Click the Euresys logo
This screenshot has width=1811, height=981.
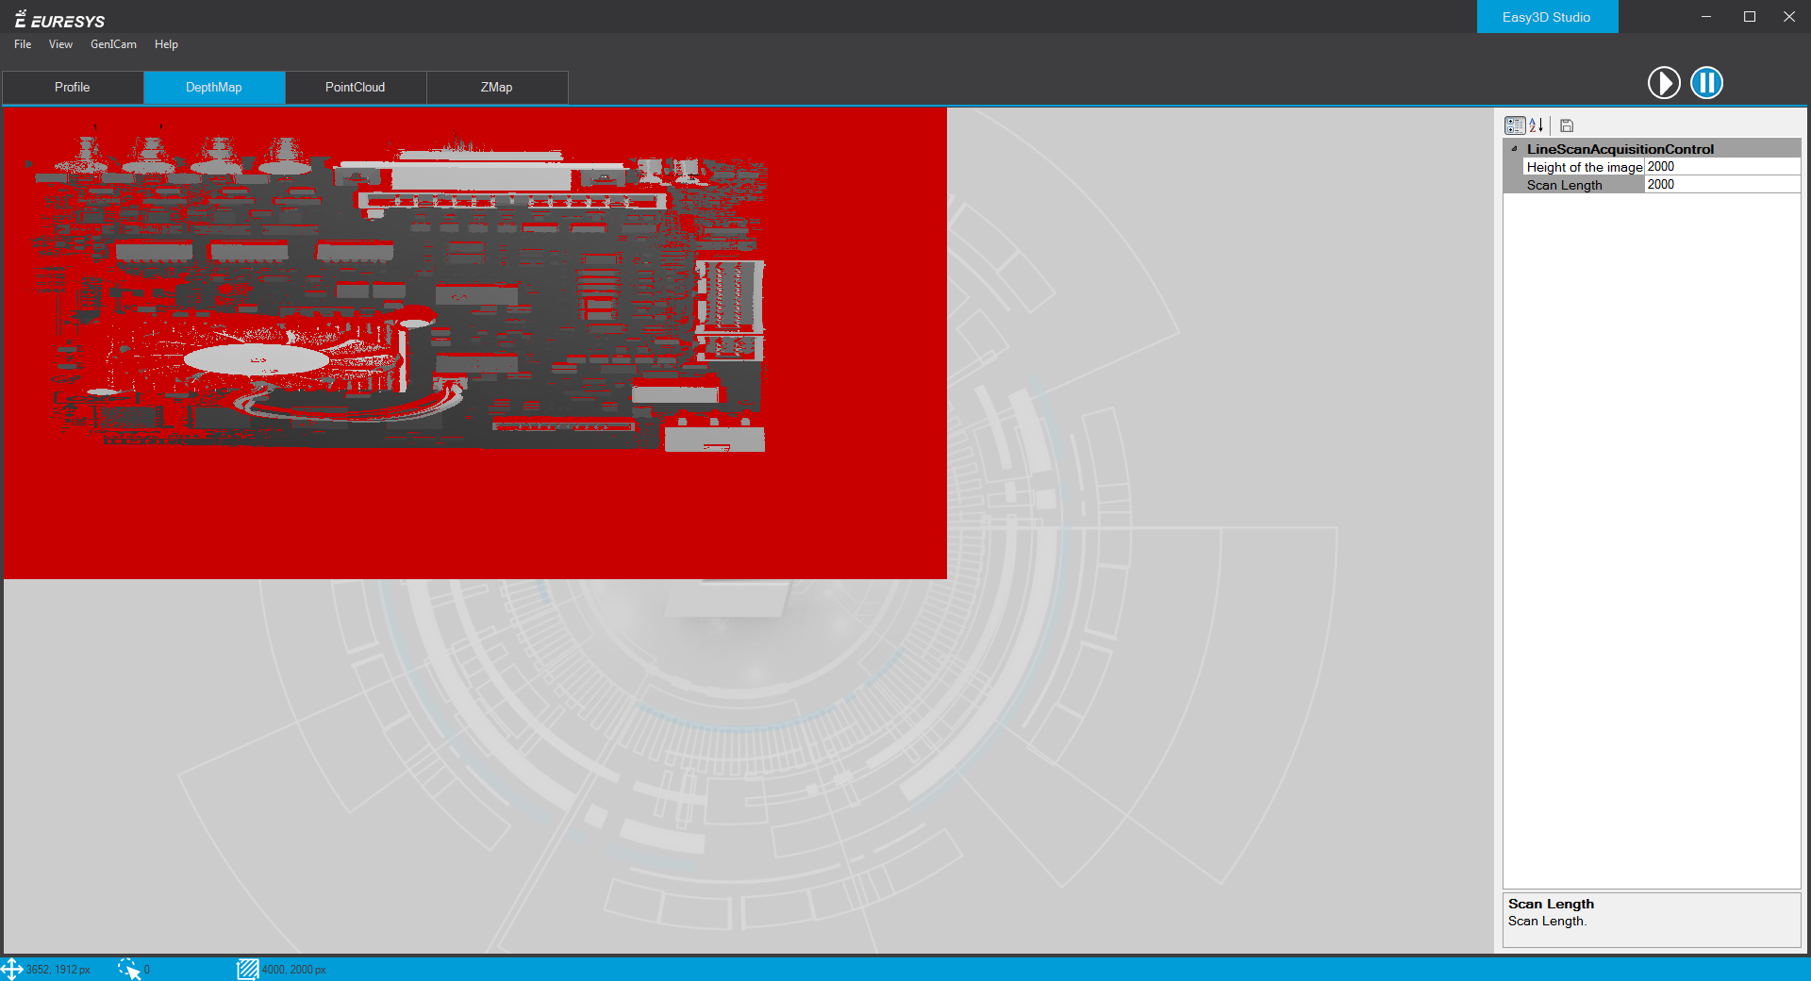click(59, 20)
